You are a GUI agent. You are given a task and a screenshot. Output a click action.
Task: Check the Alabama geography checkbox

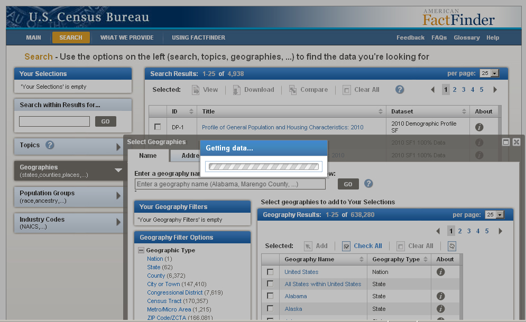(x=270, y=296)
